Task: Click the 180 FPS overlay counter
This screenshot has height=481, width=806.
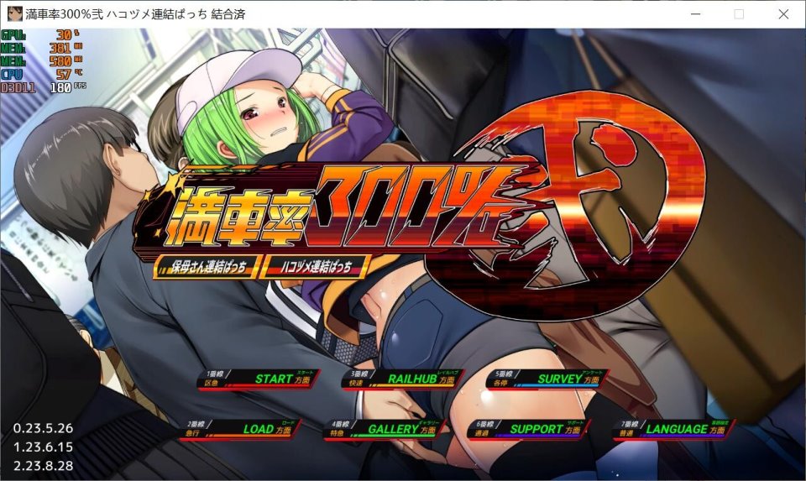Action: click(68, 87)
